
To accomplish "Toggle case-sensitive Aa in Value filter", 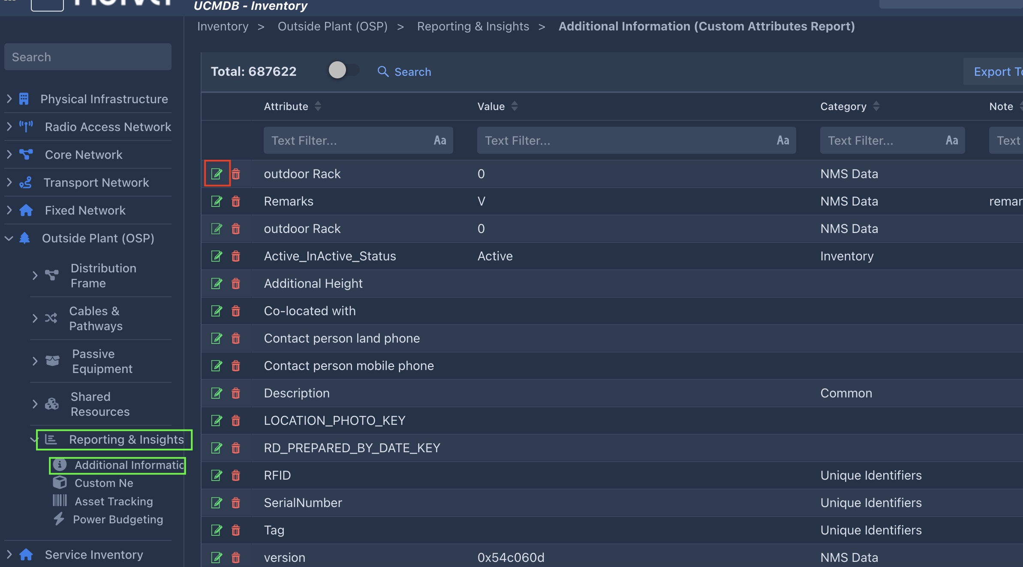I will point(782,140).
